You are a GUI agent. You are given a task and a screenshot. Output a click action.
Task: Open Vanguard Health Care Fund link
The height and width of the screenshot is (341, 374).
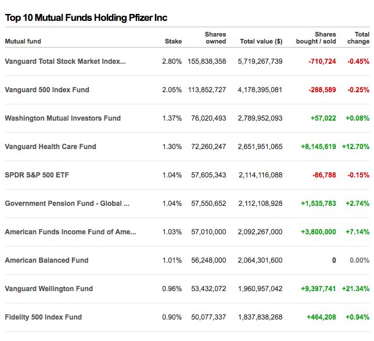[51, 147]
